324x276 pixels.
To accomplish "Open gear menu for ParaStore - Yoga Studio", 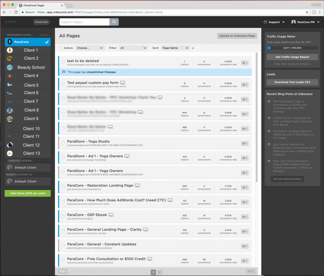I will 245,143.
